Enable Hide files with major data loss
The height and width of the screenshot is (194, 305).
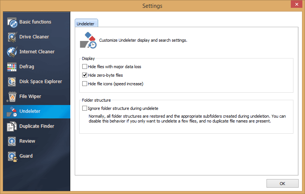[x=84, y=67]
